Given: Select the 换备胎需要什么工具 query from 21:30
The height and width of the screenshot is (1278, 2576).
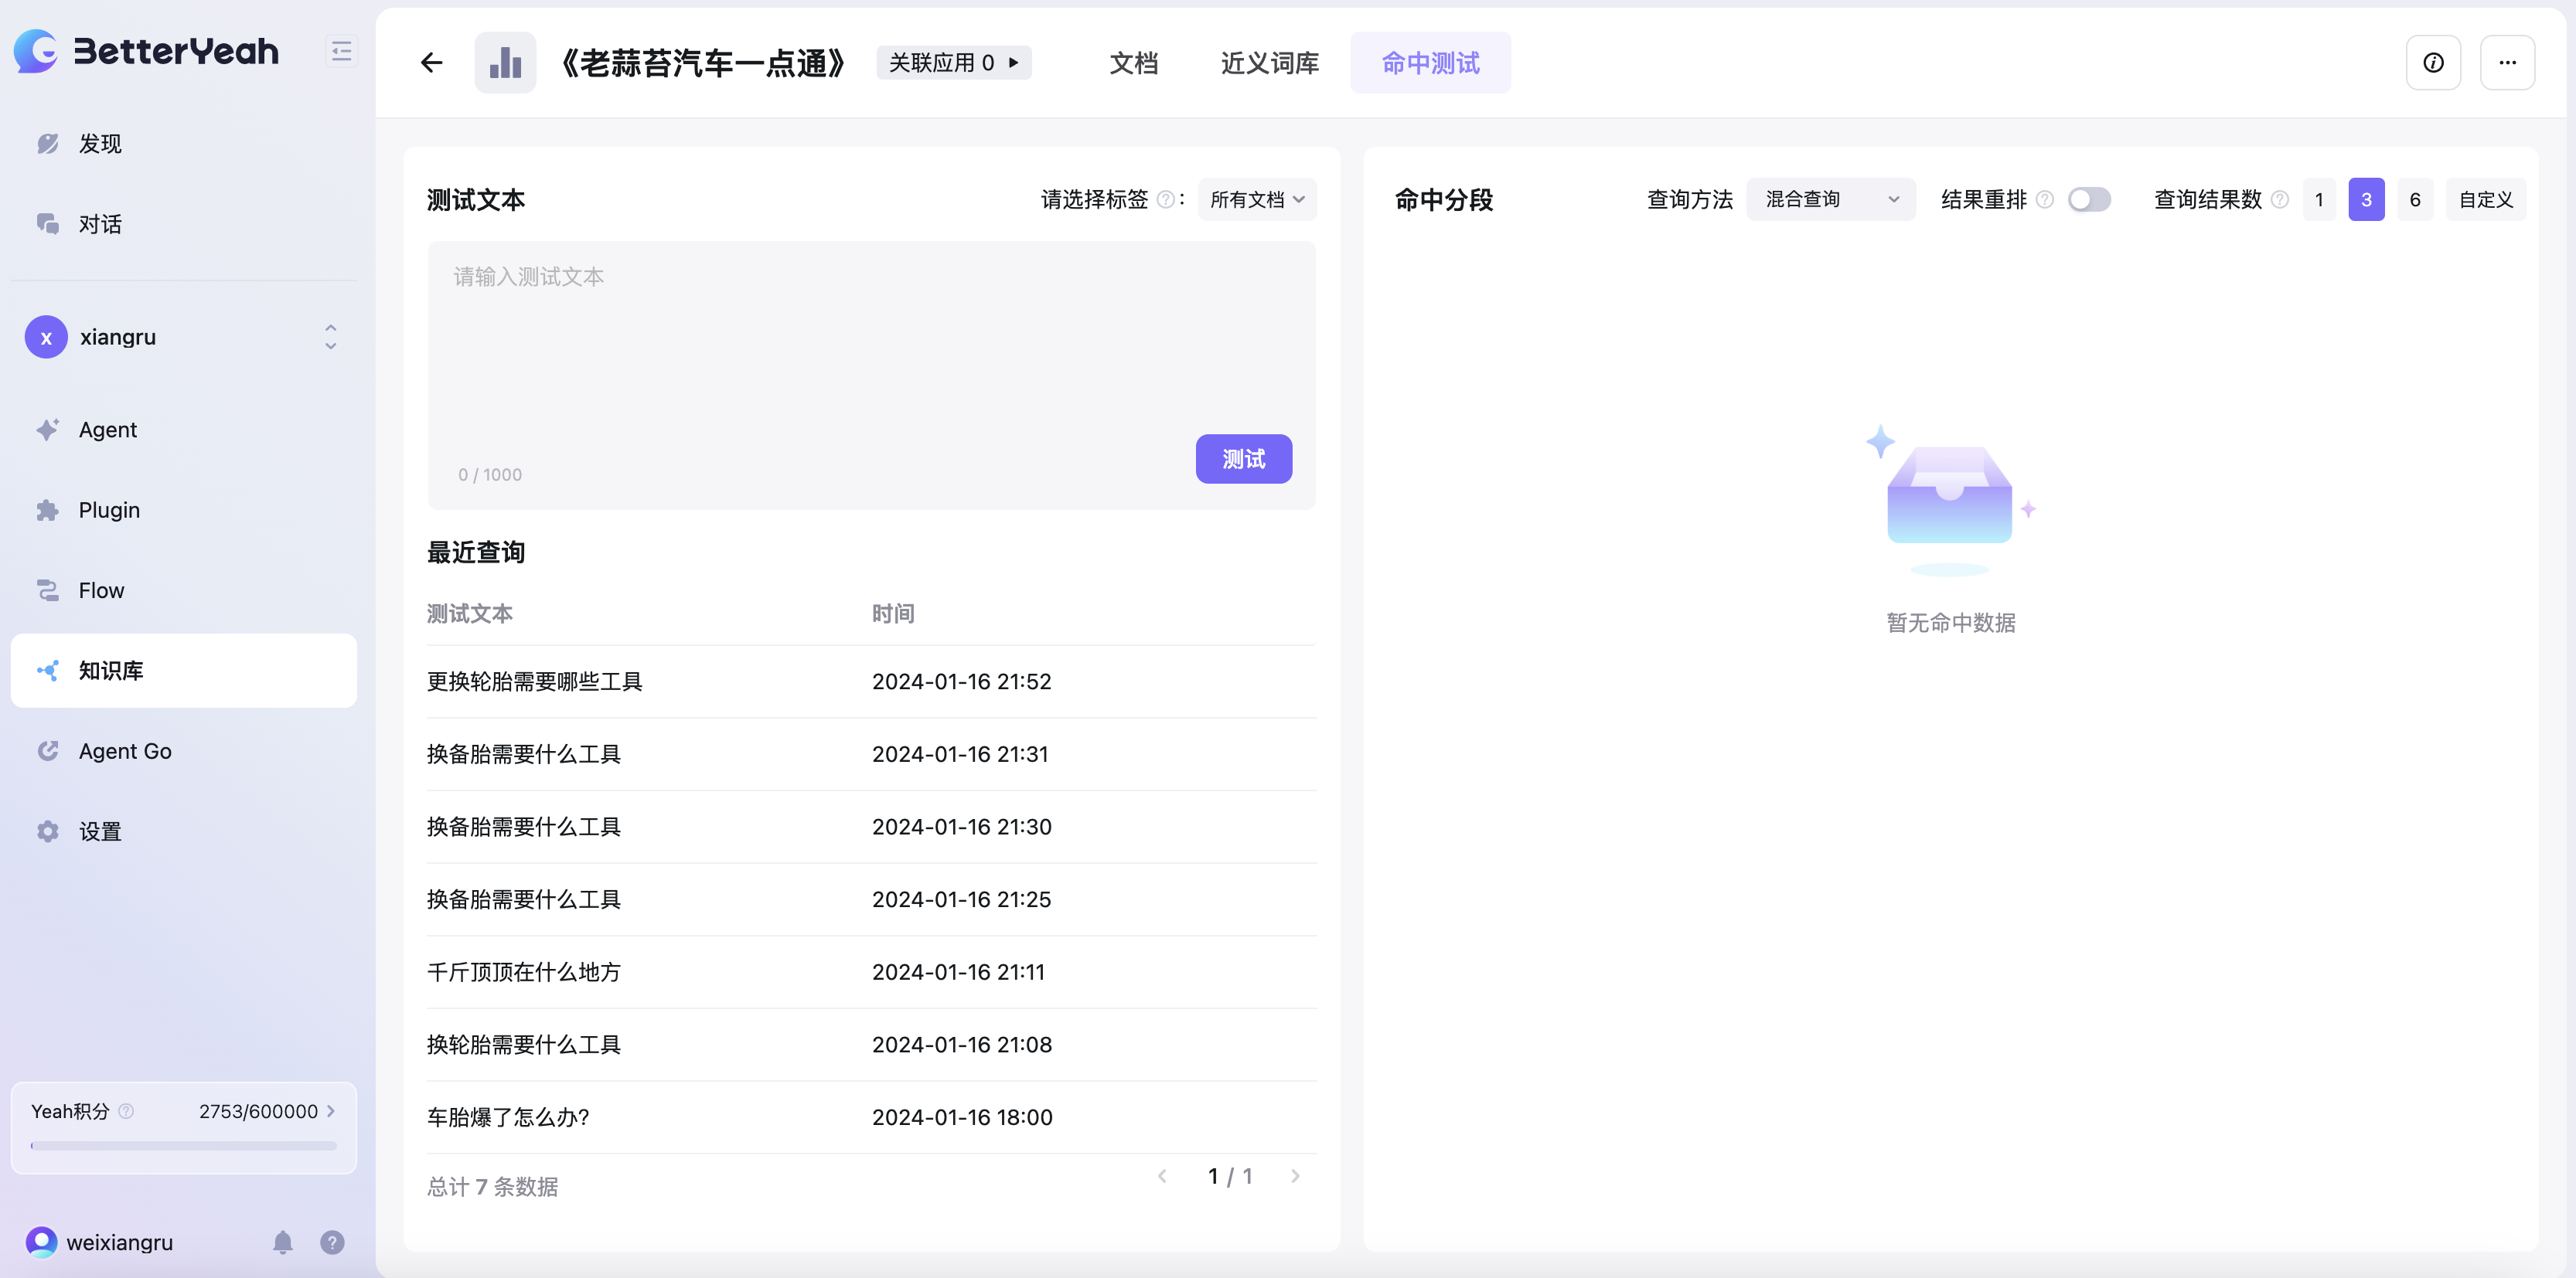Looking at the screenshot, I should [524, 828].
